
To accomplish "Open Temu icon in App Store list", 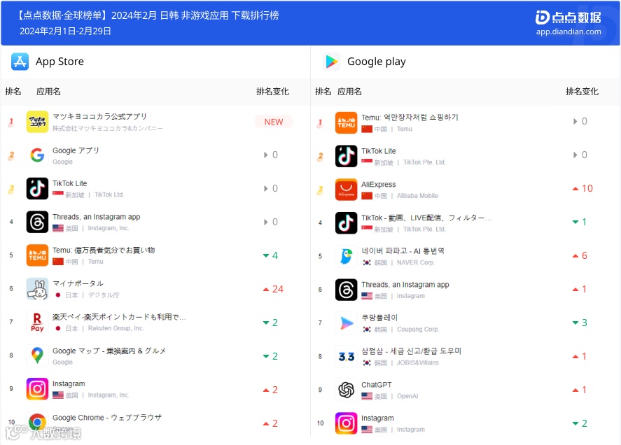I will tap(37, 255).
